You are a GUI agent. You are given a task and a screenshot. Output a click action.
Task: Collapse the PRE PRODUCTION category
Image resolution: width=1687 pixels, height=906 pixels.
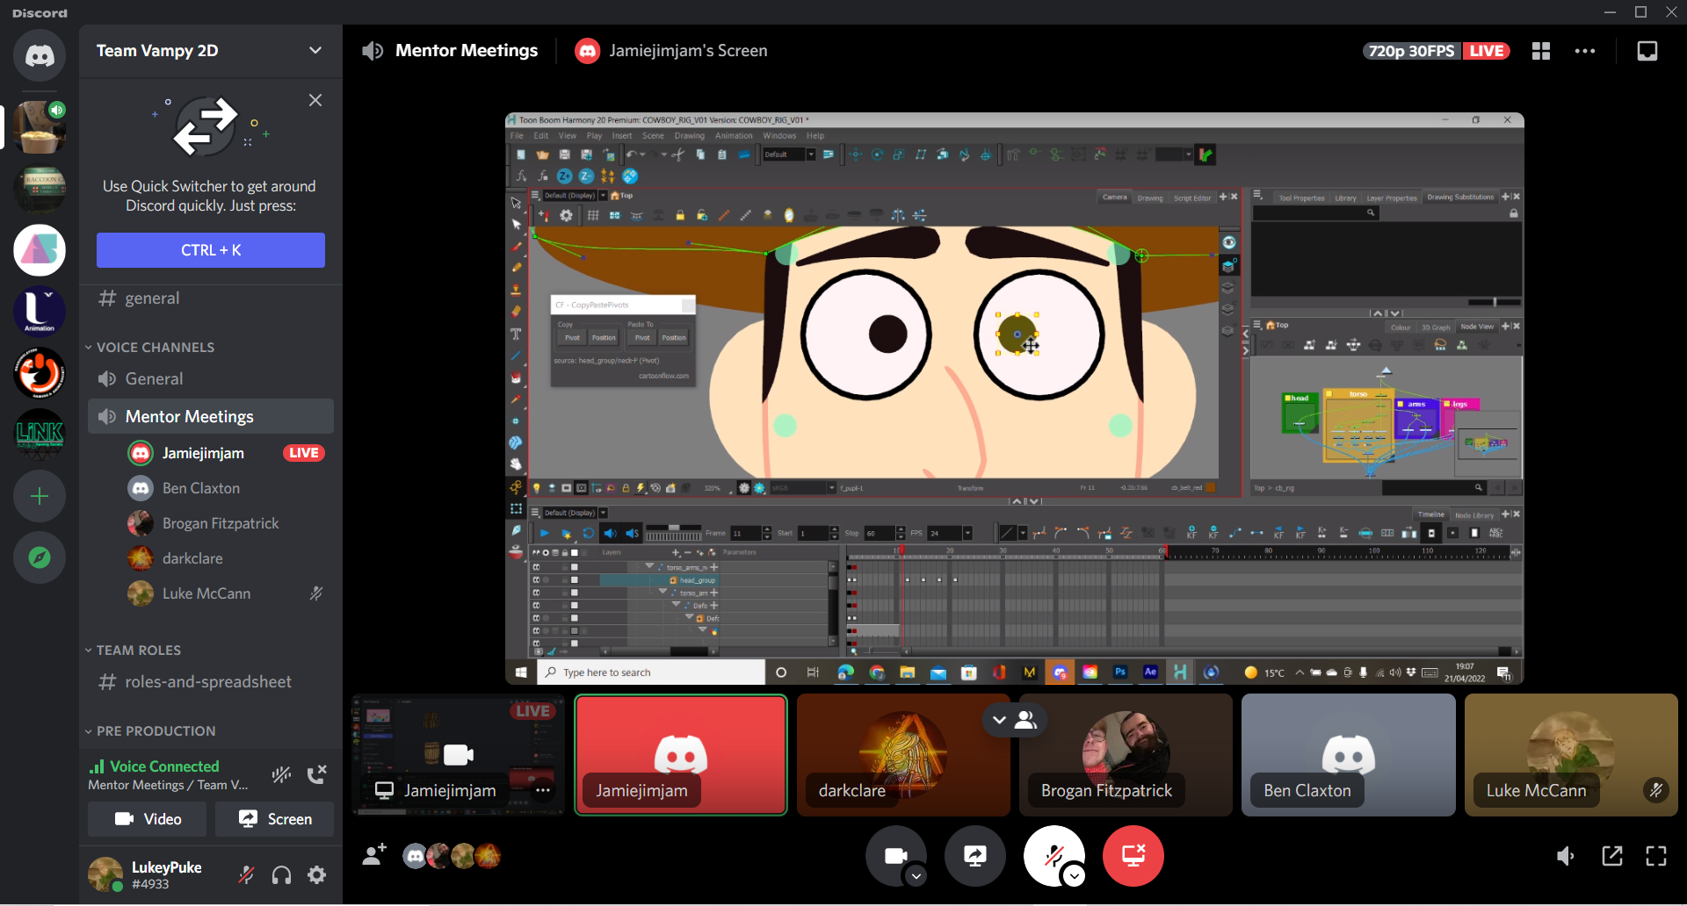click(x=150, y=731)
